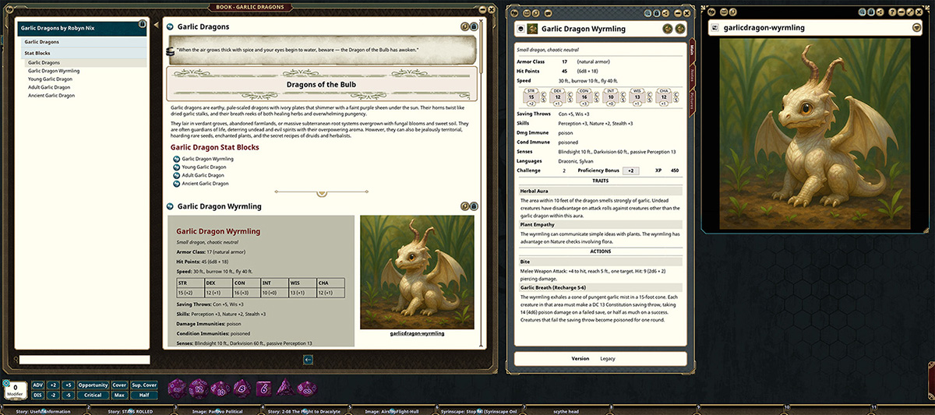Collapse Stat Blocks chapter in book index
This screenshot has height=415, width=935.
84,53
